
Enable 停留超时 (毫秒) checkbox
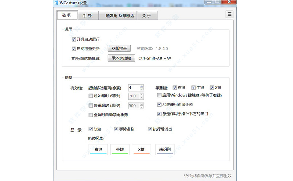(90, 105)
